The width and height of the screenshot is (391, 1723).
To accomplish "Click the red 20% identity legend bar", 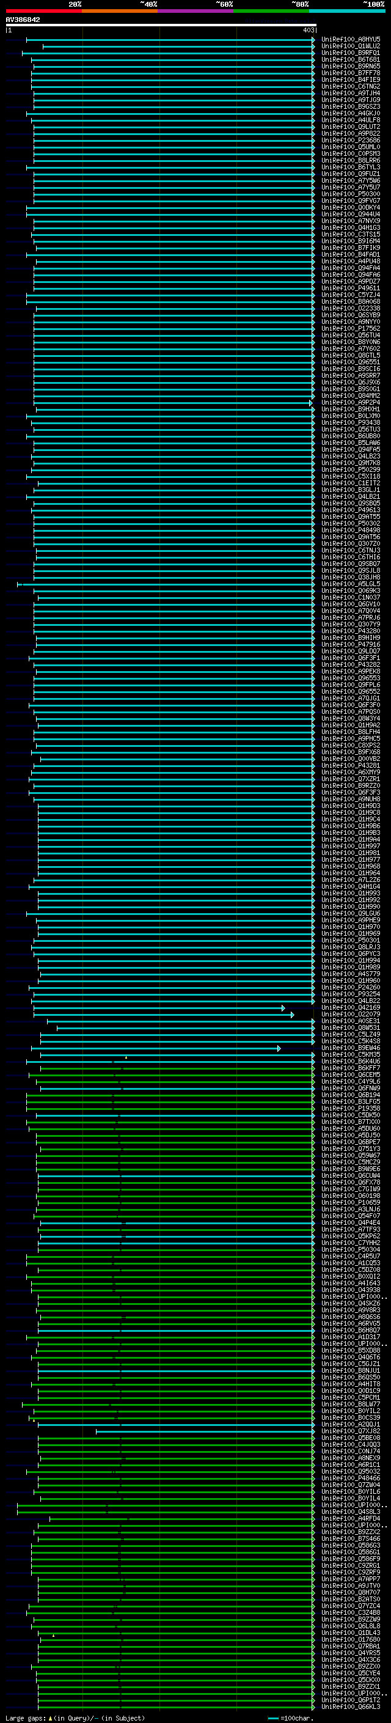I will [x=43, y=11].
